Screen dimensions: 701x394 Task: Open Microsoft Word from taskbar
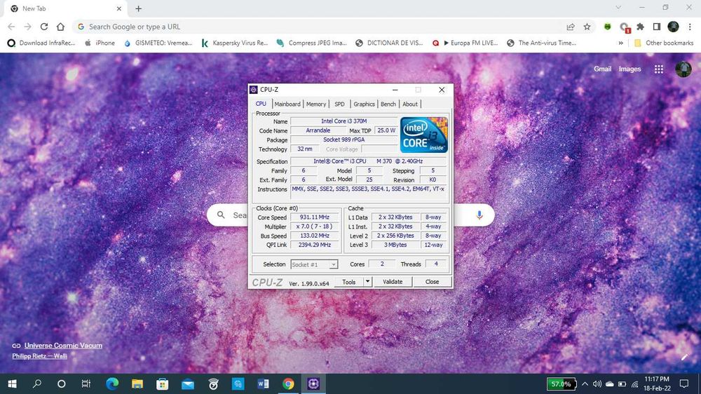264,383
